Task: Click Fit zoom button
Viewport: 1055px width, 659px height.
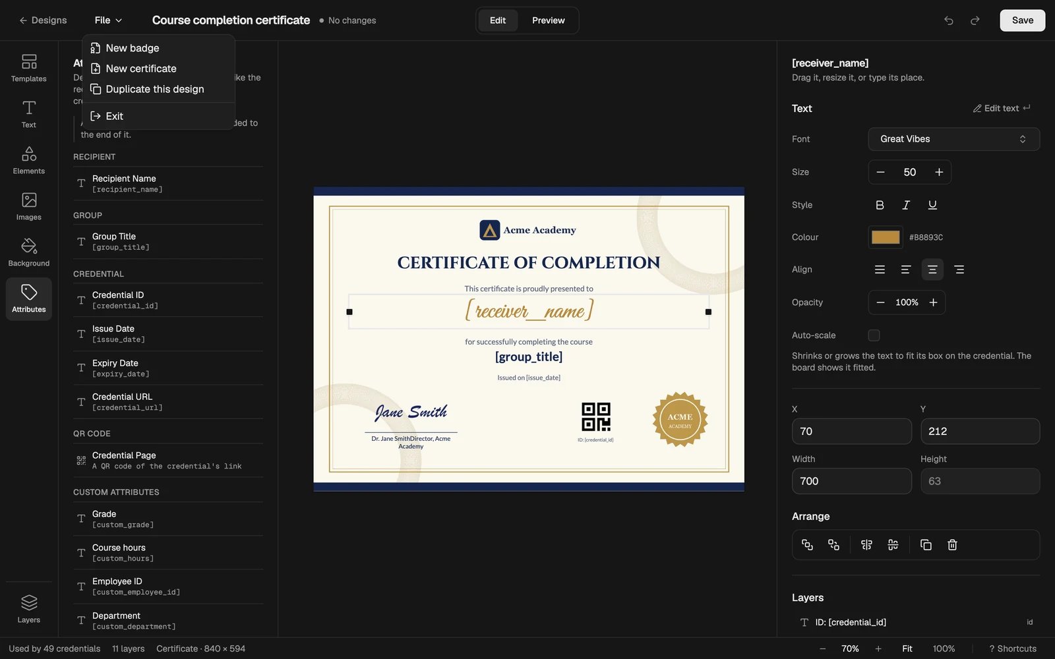Action: pos(907,648)
